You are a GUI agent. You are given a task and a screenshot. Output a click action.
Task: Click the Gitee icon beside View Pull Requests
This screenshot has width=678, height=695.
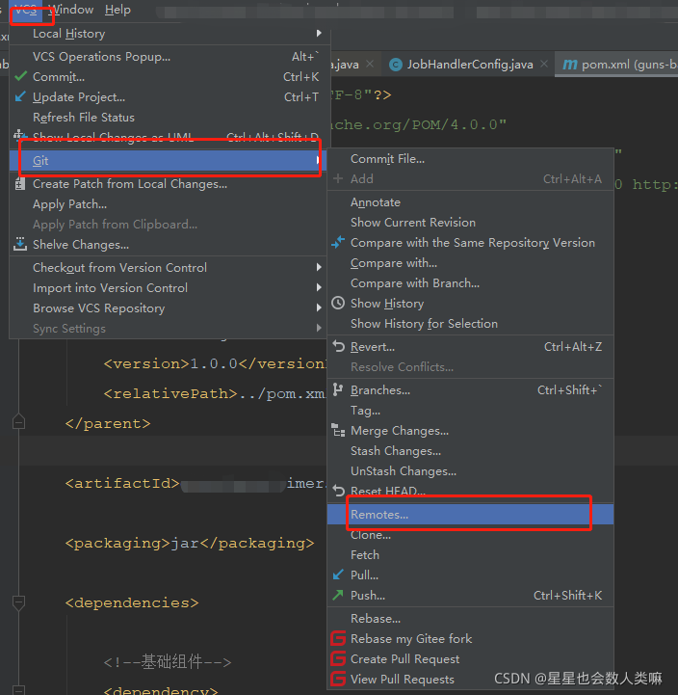click(338, 679)
